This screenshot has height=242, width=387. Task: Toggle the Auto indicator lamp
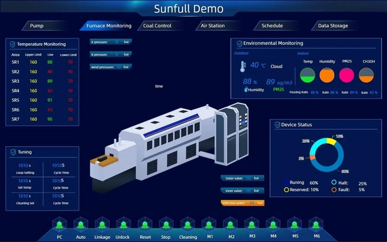(81, 225)
